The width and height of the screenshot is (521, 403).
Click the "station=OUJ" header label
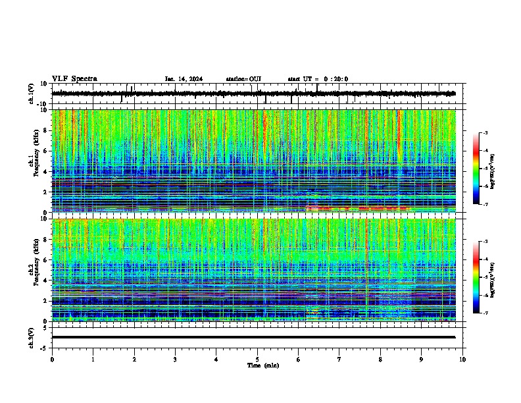coord(243,79)
